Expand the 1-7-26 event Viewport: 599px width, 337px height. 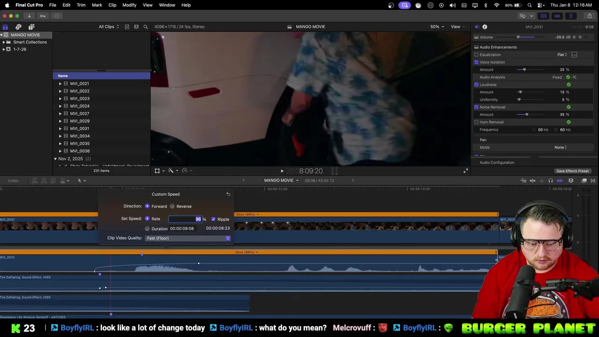click(4, 49)
